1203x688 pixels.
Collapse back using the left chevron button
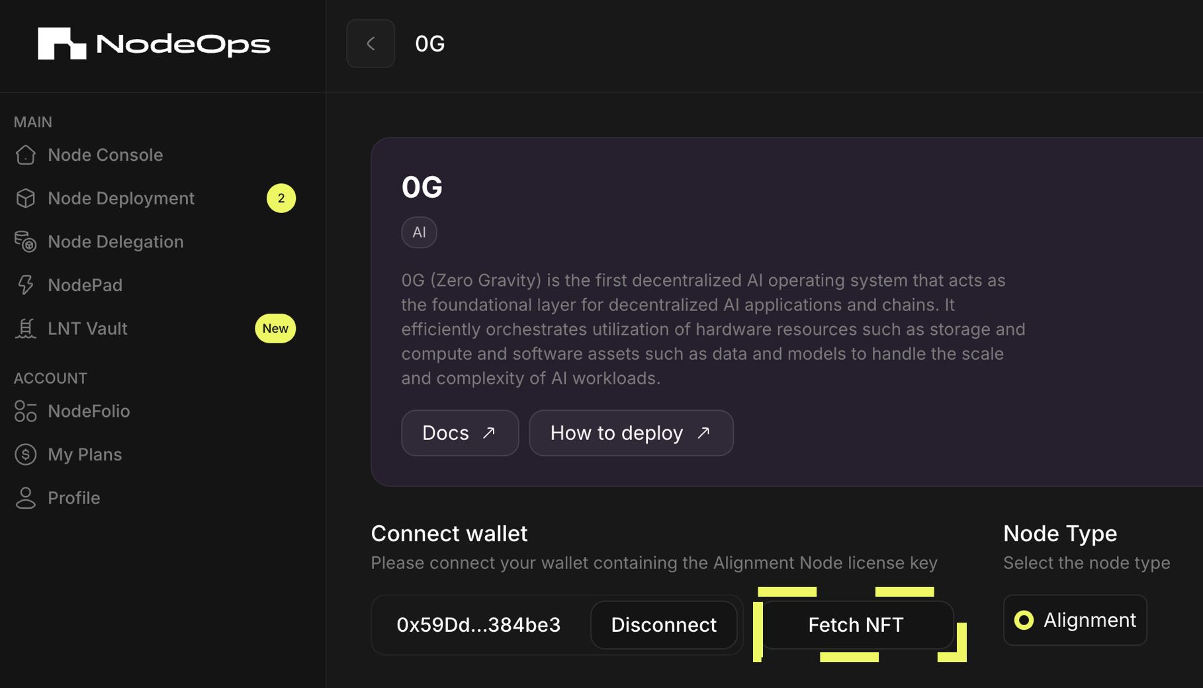pyautogui.click(x=370, y=43)
